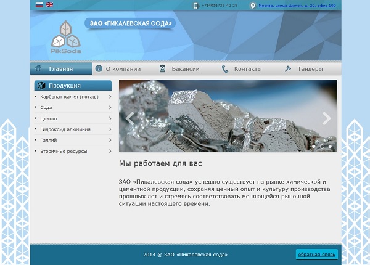Open the Moscow office address link

click(297, 6)
